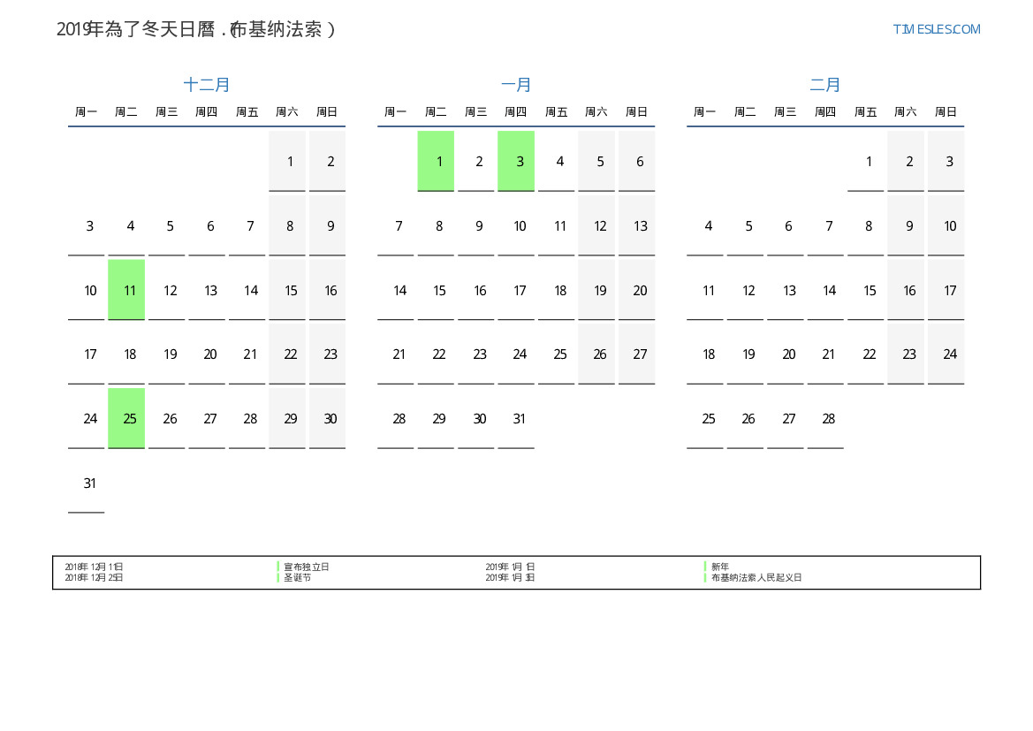Click the 圣诞节 legend entry
1033x731 pixels.
click(x=297, y=577)
